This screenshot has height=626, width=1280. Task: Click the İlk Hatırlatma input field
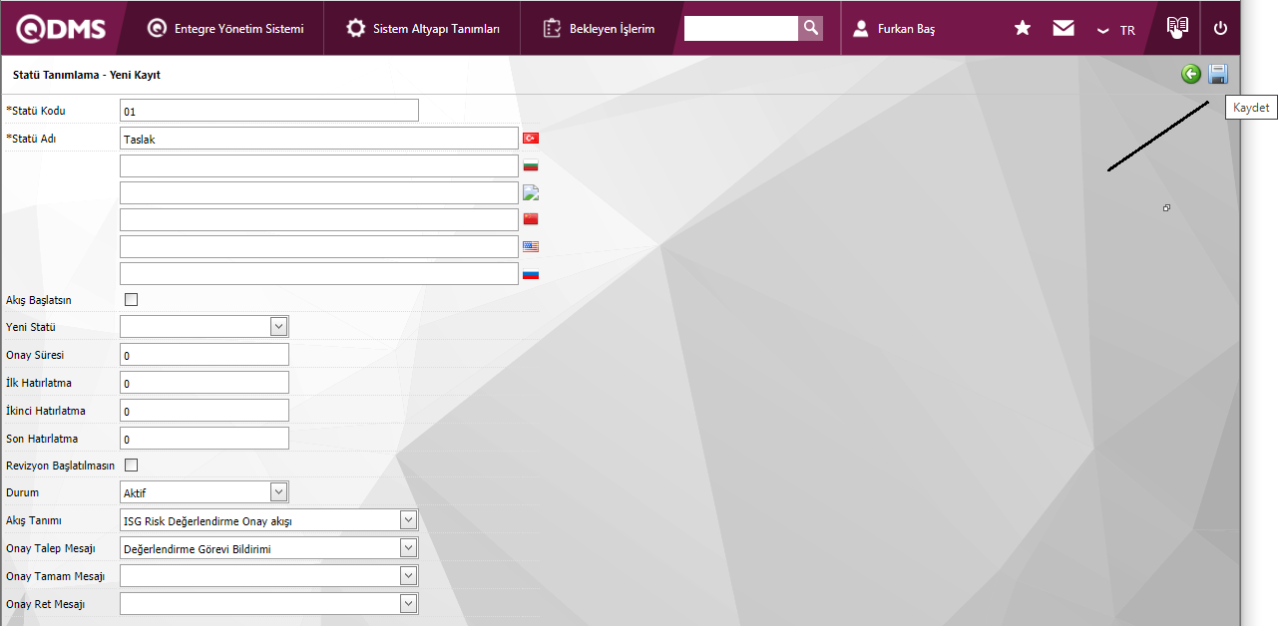(x=205, y=382)
